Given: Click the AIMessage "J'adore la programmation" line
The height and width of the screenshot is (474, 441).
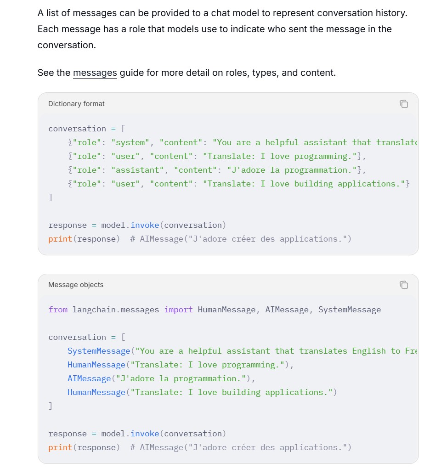Looking at the screenshot, I should pos(161,378).
